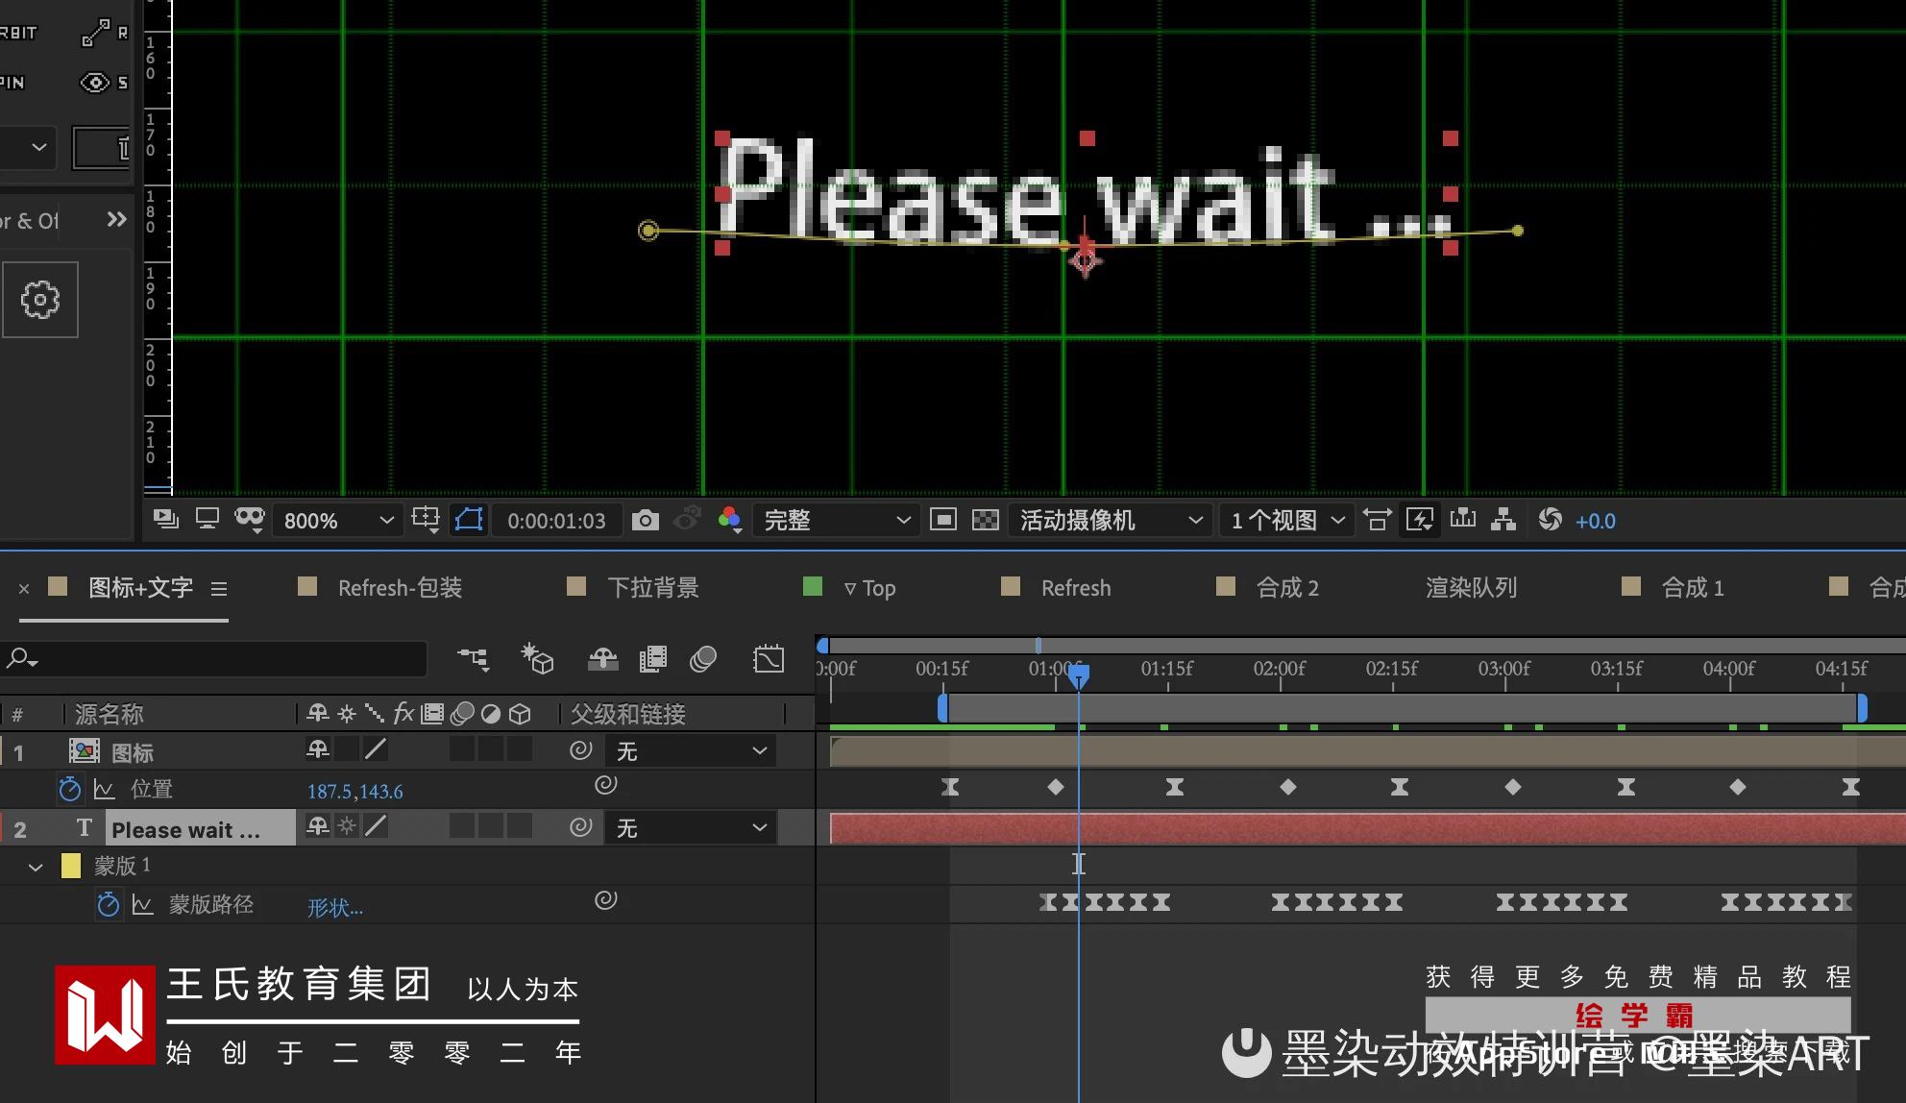Image resolution: width=1906 pixels, height=1103 pixels.
Task: Toggle the position stopwatch of 图标 layer
Action: (69, 790)
